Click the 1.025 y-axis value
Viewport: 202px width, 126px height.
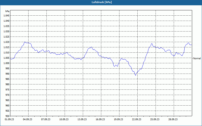point(7,37)
